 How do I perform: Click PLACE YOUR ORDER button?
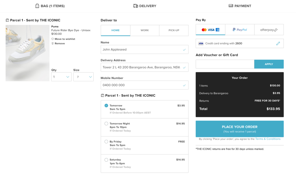[240, 129]
